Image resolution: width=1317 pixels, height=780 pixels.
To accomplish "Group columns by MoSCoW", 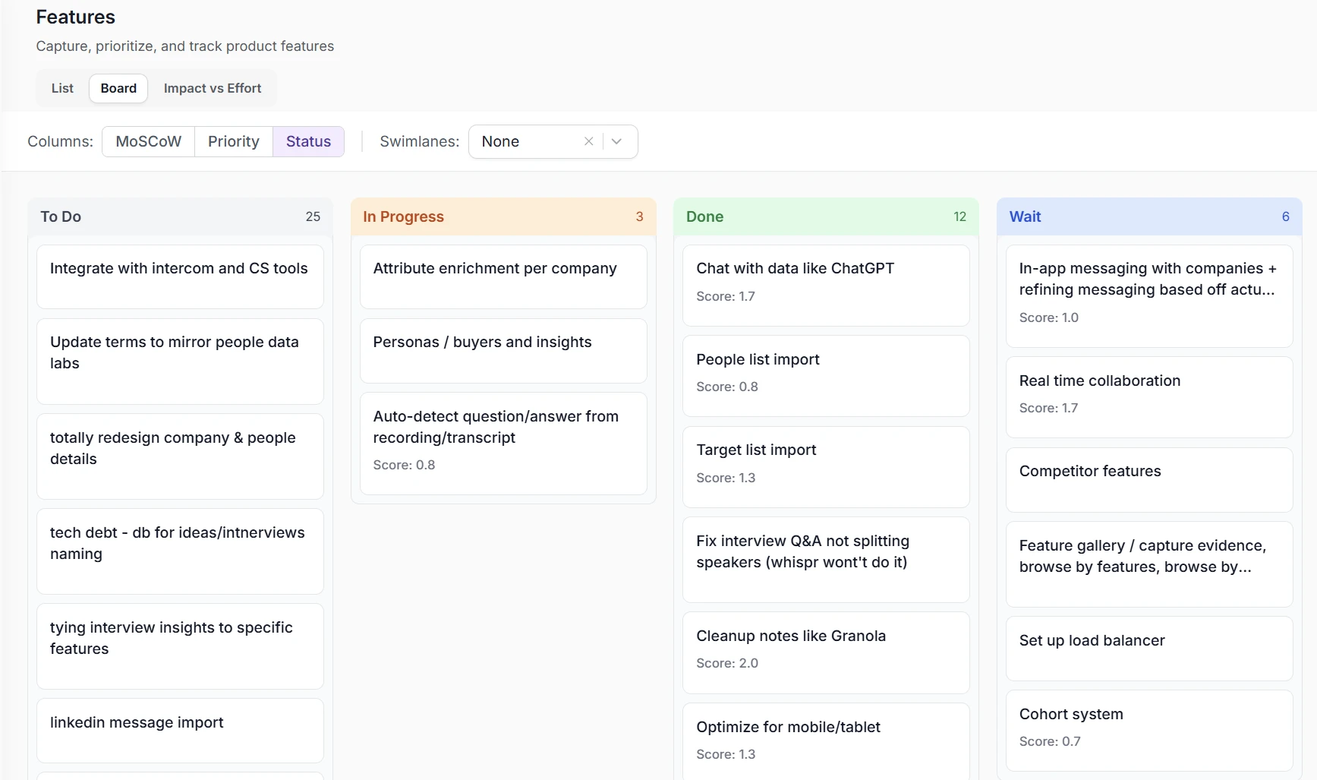I will click(x=149, y=141).
